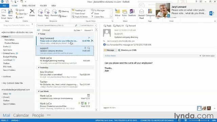The height and width of the screenshot is (122, 217).
Task: Click Reply in the ribbon
Action: [x=40, y=13]
